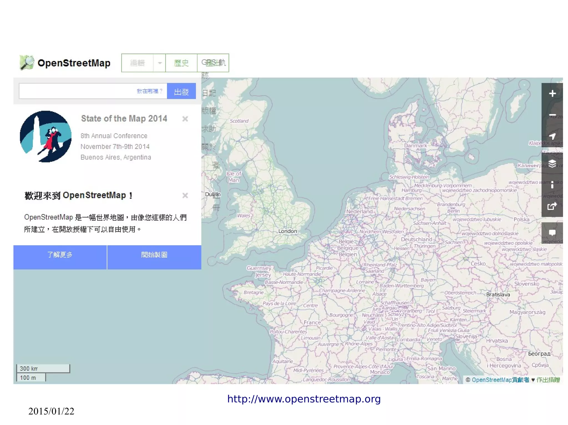
Task: Click the Scotland label on map
Action: [239, 121]
